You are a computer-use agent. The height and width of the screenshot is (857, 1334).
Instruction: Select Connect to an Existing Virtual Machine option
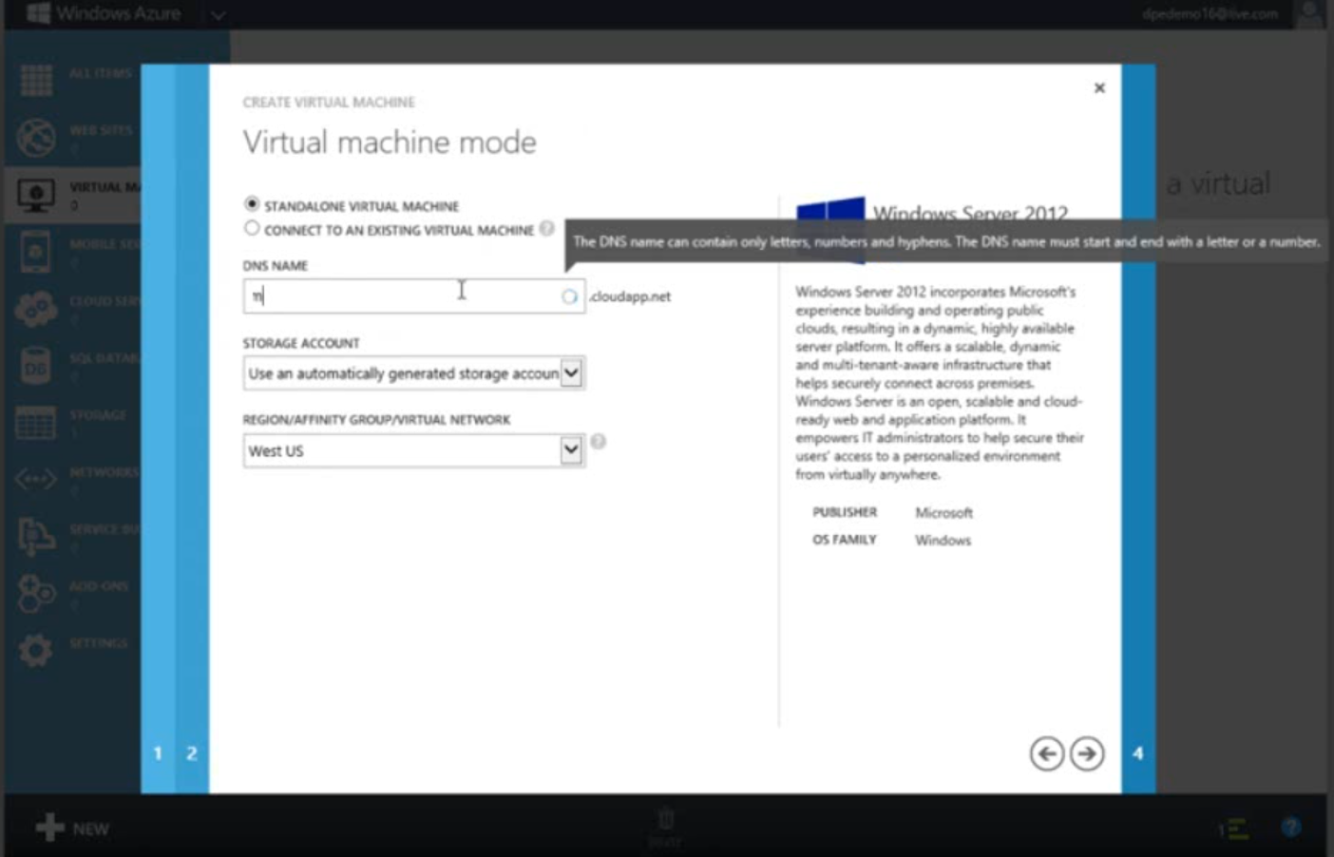pyautogui.click(x=252, y=229)
